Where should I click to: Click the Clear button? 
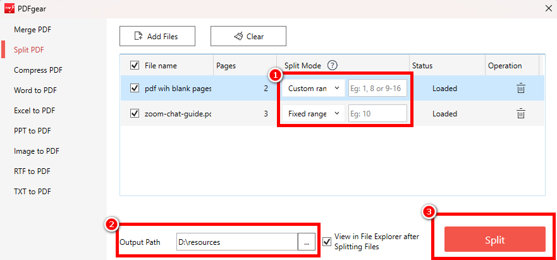click(x=248, y=37)
